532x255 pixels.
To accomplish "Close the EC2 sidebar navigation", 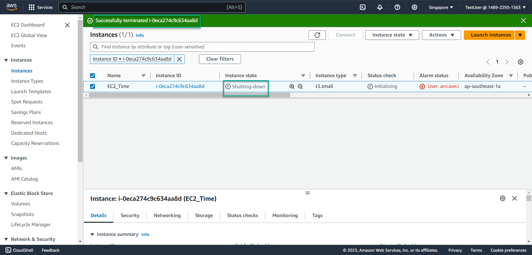I will click(x=67, y=25).
